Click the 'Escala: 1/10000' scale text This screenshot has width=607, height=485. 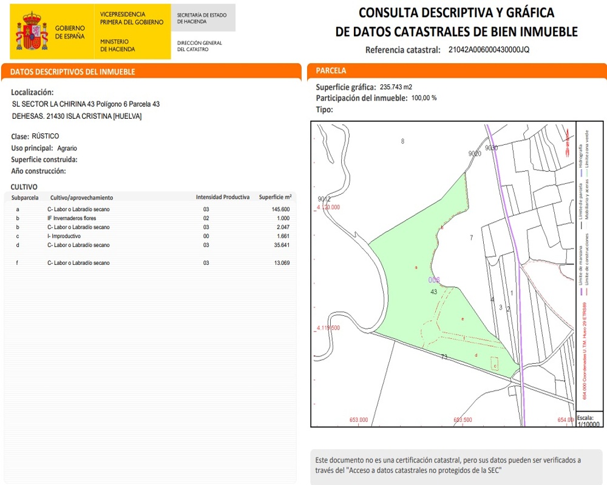coord(588,421)
